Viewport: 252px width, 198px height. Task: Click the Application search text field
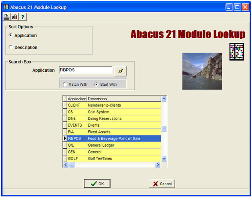(x=85, y=70)
